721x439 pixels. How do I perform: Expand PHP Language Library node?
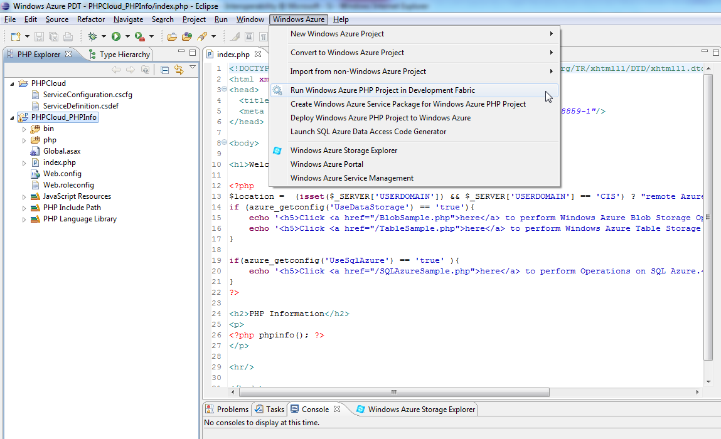(x=24, y=219)
